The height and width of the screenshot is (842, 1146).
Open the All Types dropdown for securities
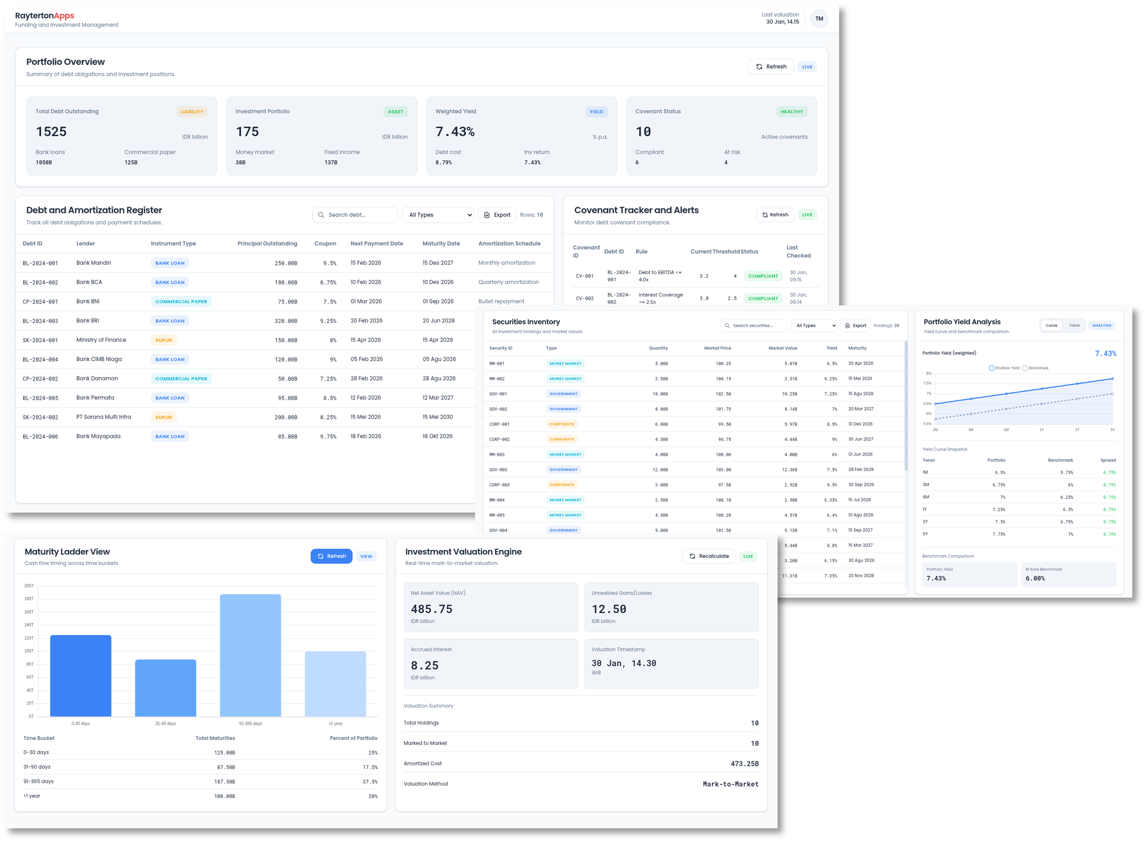click(x=815, y=325)
